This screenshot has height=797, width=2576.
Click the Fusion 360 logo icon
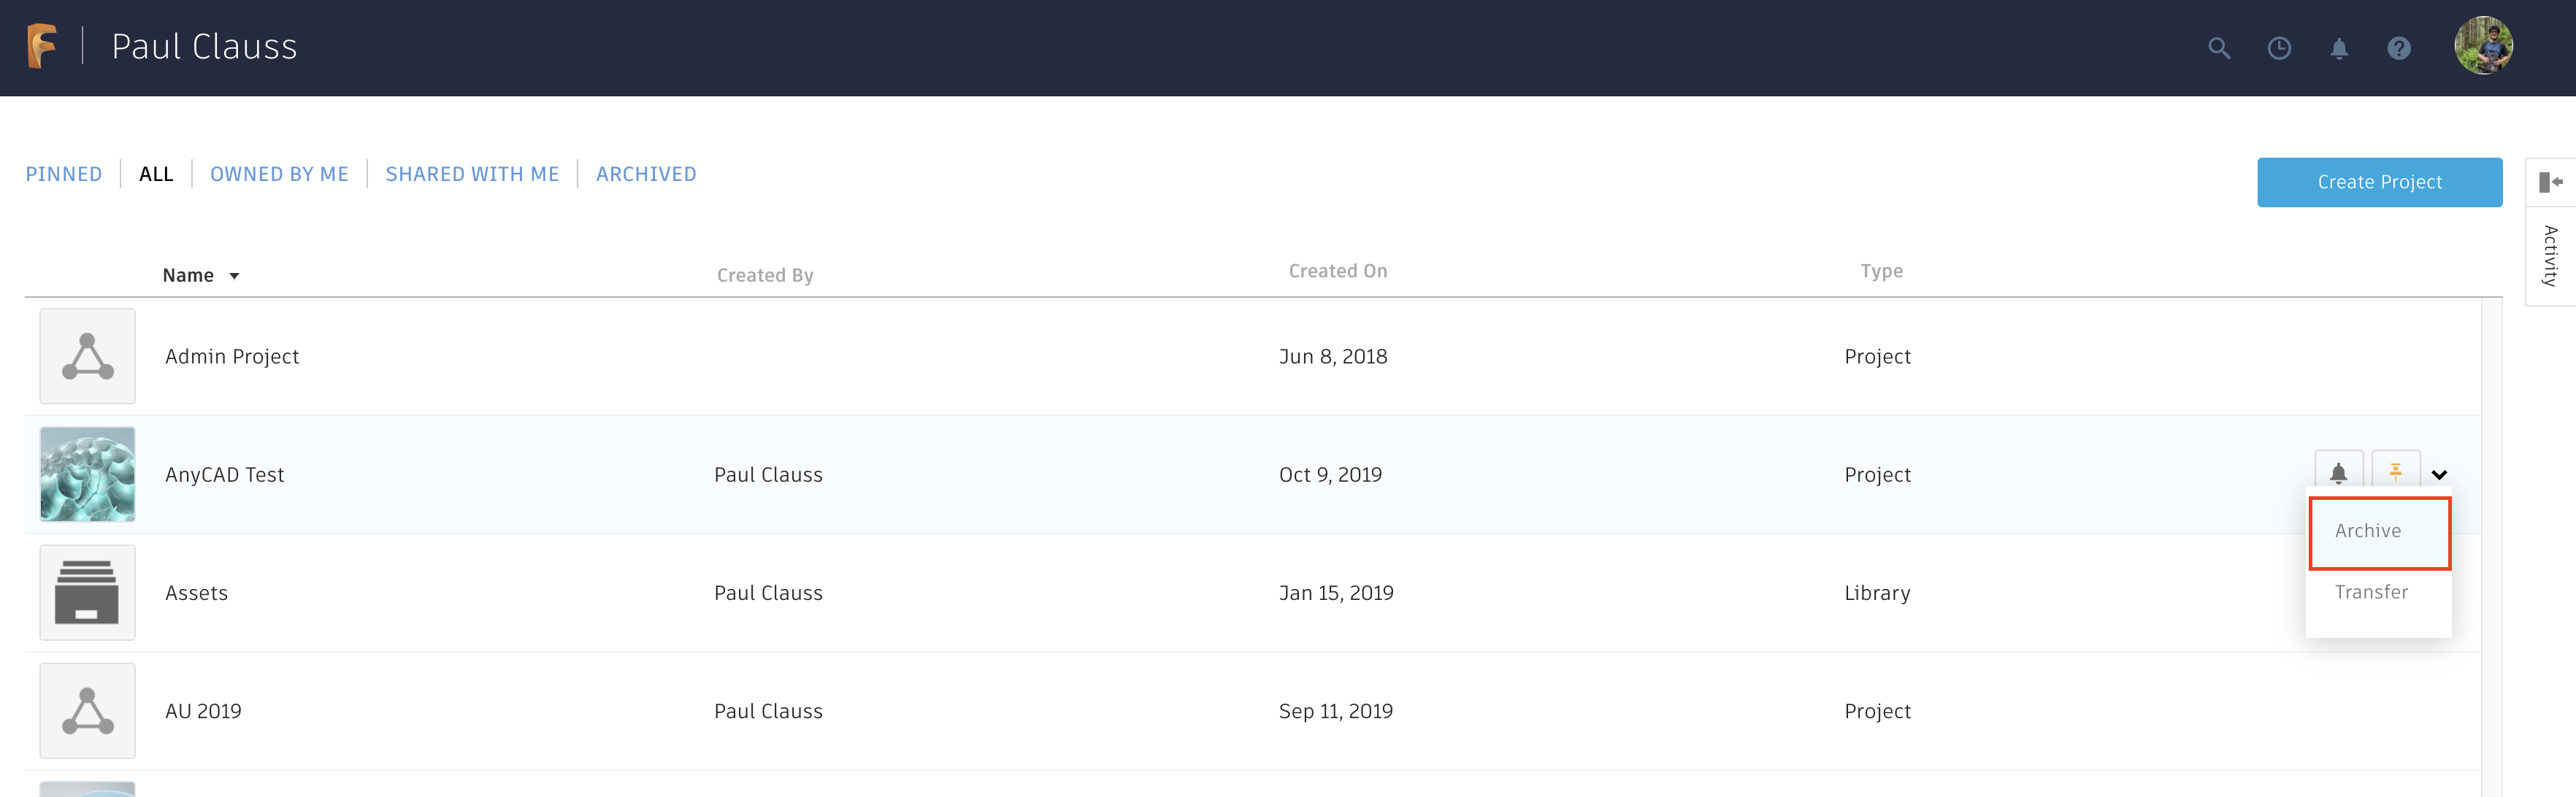(42, 46)
